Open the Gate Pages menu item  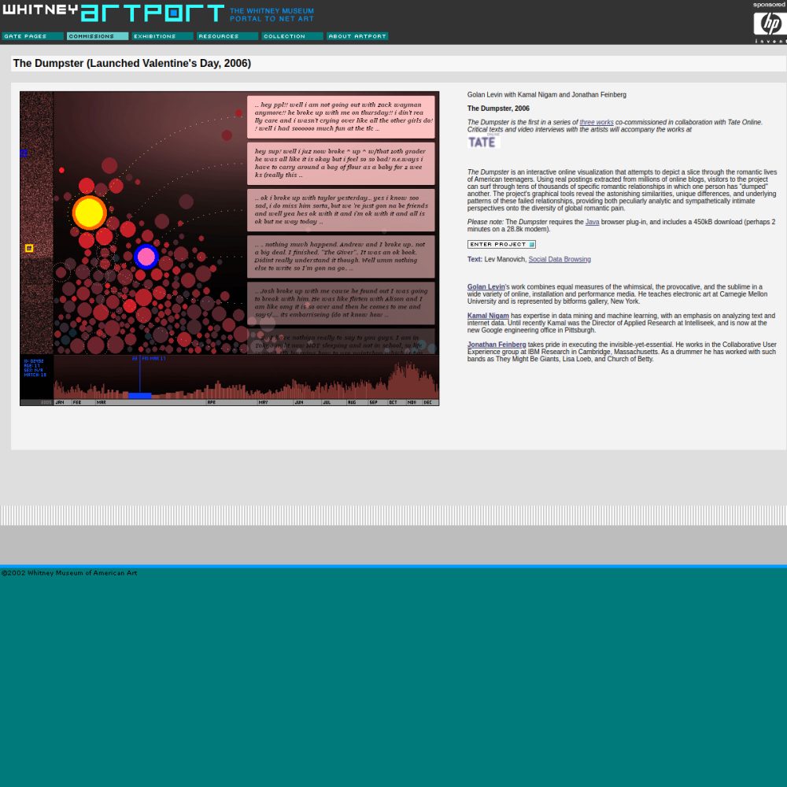(x=32, y=36)
